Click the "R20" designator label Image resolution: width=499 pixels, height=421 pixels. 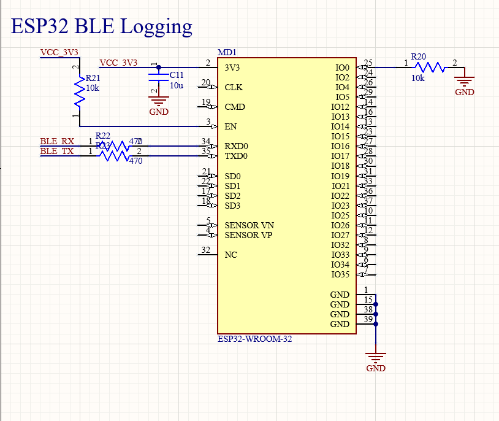(x=419, y=56)
